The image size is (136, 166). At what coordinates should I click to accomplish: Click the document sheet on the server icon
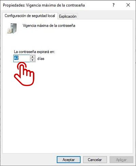tap(10, 31)
